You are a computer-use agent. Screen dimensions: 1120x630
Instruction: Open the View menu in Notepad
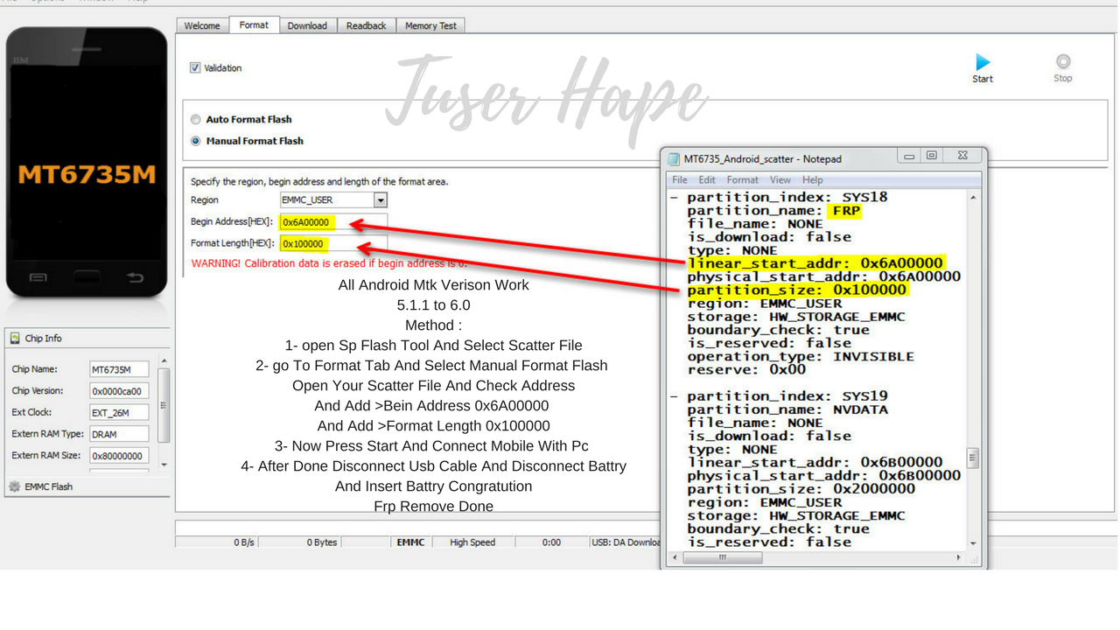tap(780, 179)
